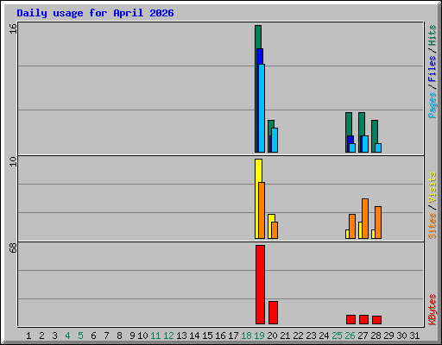442x345 pixels.
Task: Click the red KBytes bar for day 28
Action: click(376, 320)
